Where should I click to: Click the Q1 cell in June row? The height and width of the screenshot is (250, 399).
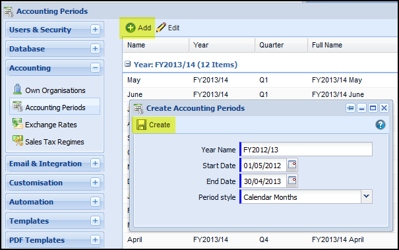264,94
